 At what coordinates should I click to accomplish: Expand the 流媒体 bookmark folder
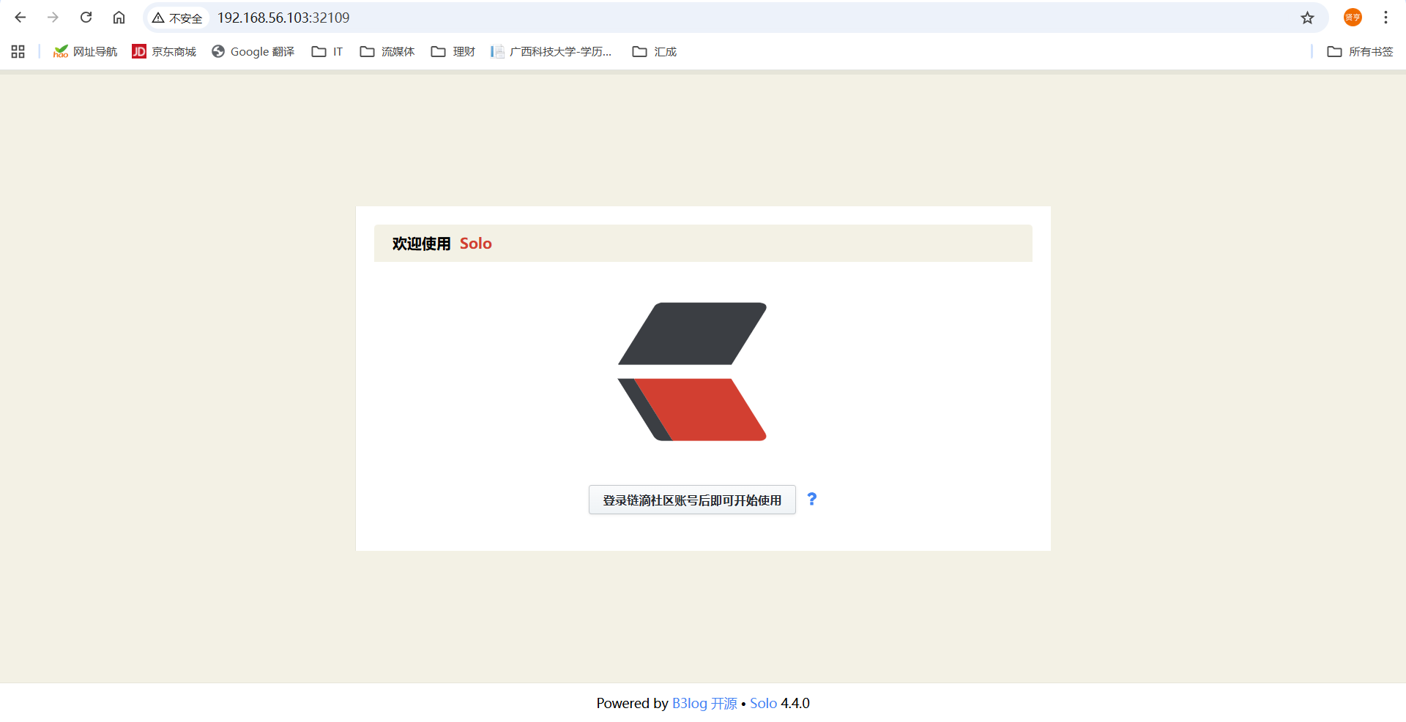[387, 51]
